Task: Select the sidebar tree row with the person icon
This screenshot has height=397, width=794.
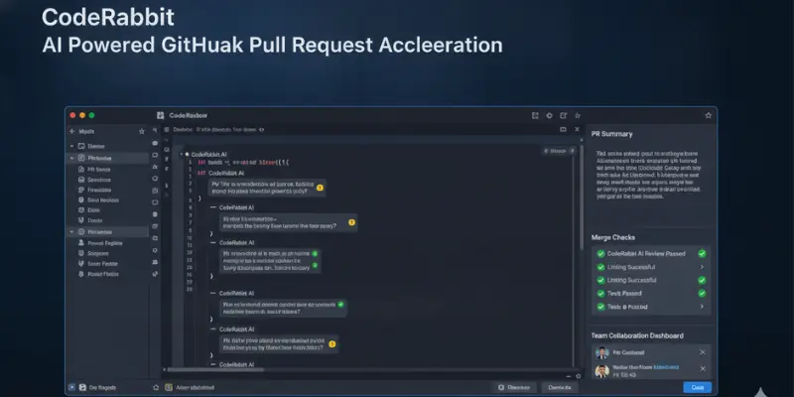Action: pyautogui.click(x=109, y=243)
